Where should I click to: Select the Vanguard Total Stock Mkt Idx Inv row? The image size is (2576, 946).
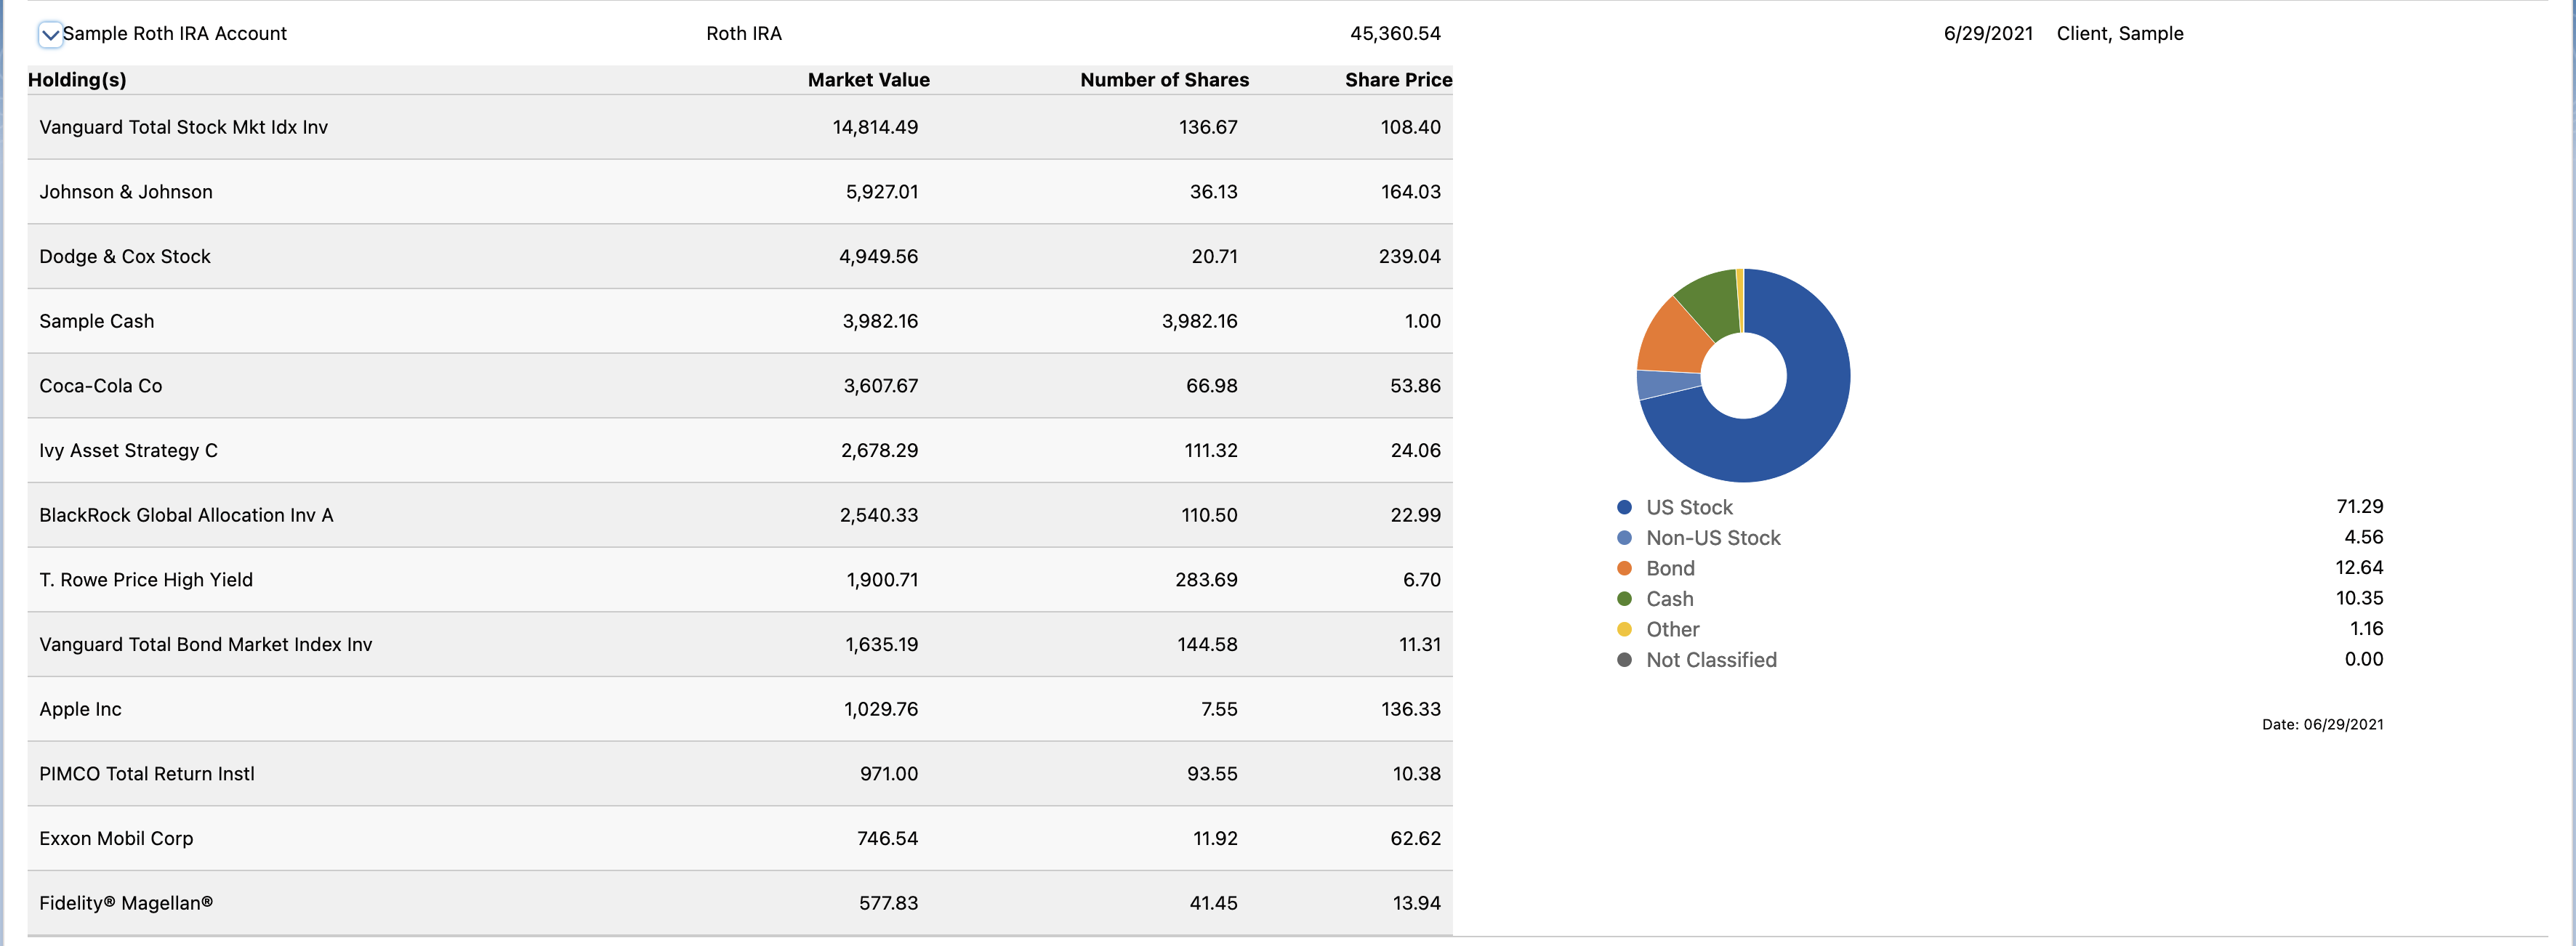[x=183, y=127]
